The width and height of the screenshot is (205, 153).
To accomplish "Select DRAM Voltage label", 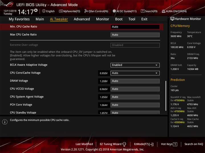I will tap(19, 81).
